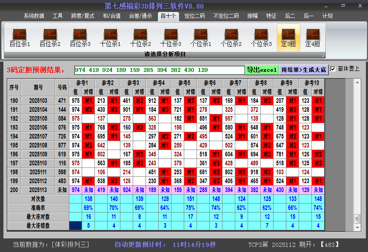
Task: Open the 系统数据 menu
Action: click(34, 16)
